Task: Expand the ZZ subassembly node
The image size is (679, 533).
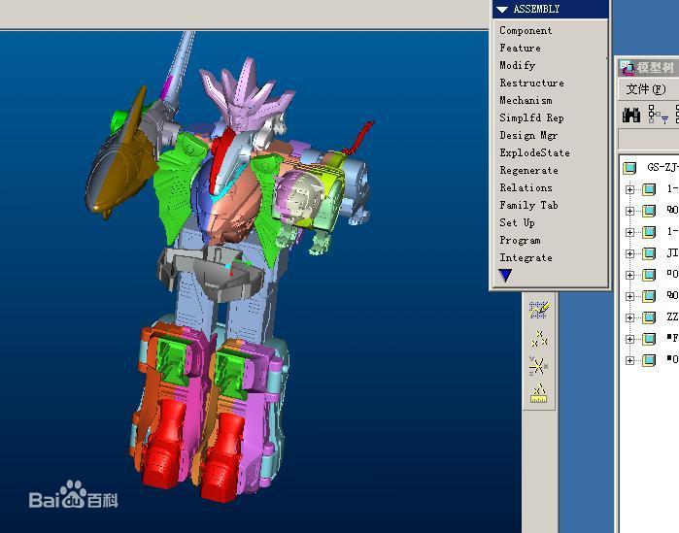Action: point(630,318)
